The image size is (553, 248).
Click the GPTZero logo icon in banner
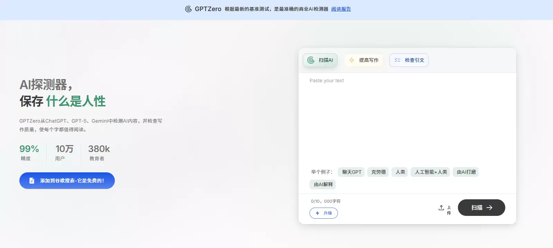tap(188, 9)
